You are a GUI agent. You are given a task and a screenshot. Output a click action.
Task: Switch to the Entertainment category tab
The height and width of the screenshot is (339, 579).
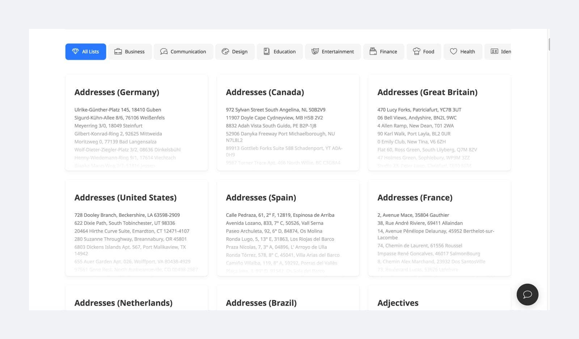click(x=333, y=51)
